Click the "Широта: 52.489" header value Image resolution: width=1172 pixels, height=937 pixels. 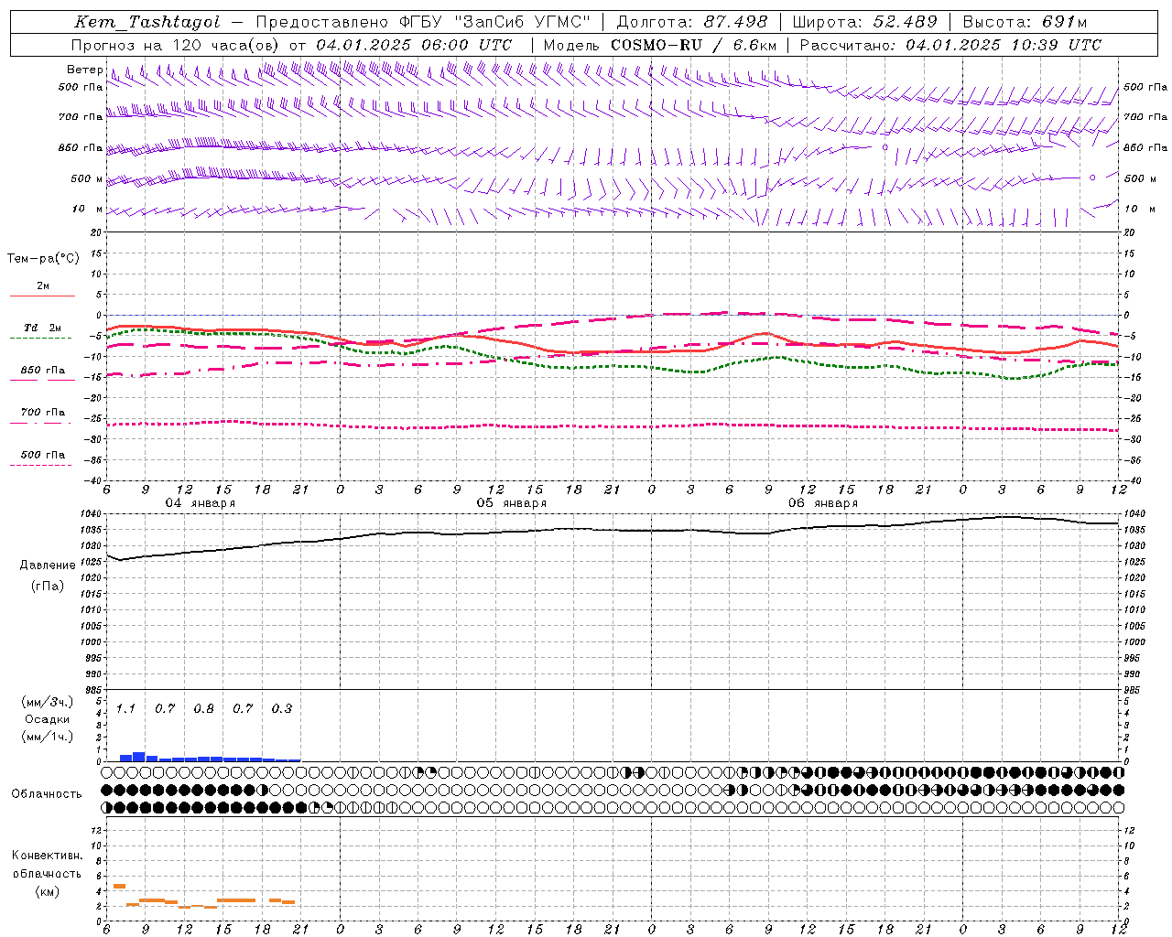click(x=864, y=22)
